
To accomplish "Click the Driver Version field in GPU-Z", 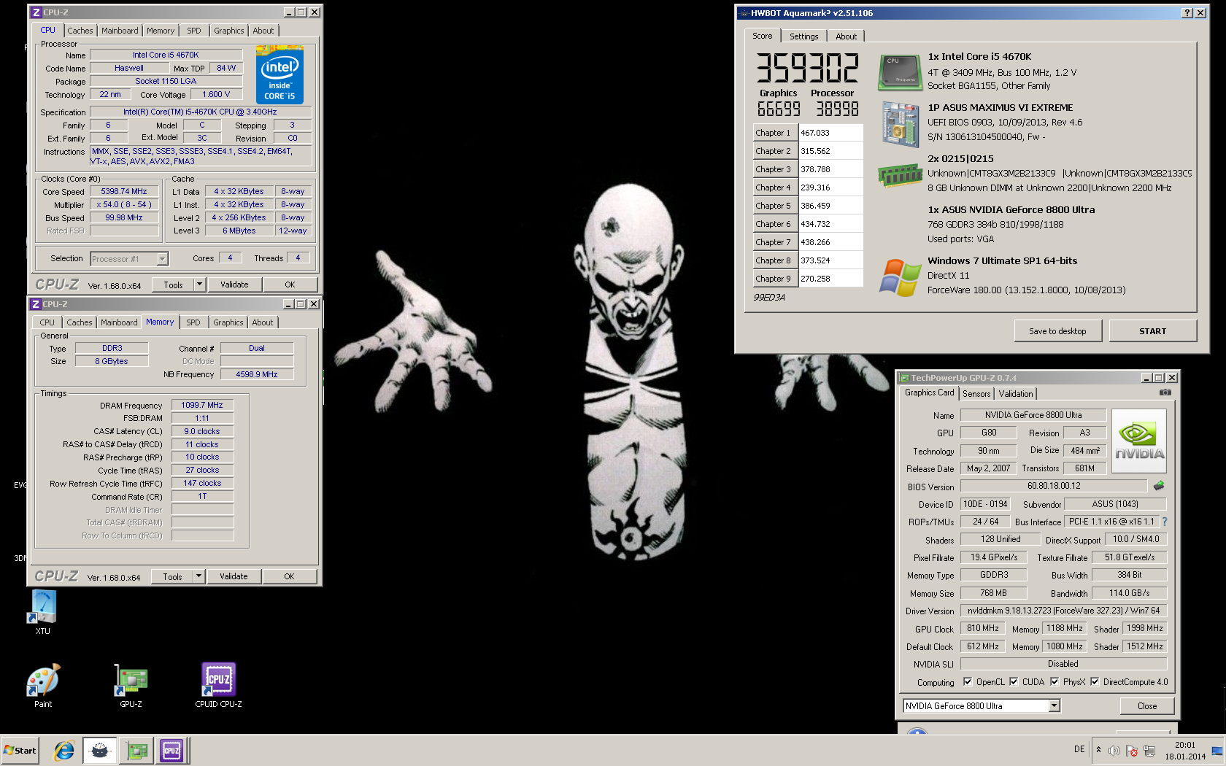I will pyautogui.click(x=1063, y=611).
